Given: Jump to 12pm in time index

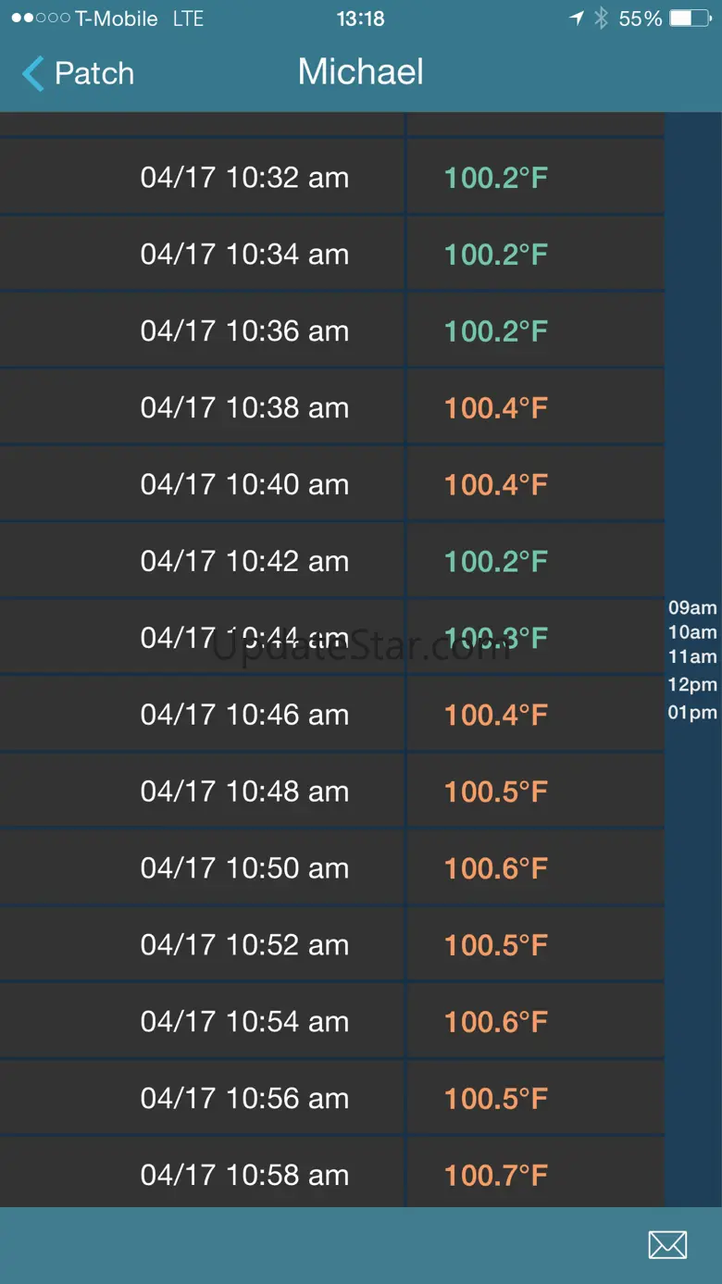Looking at the screenshot, I should point(692,685).
